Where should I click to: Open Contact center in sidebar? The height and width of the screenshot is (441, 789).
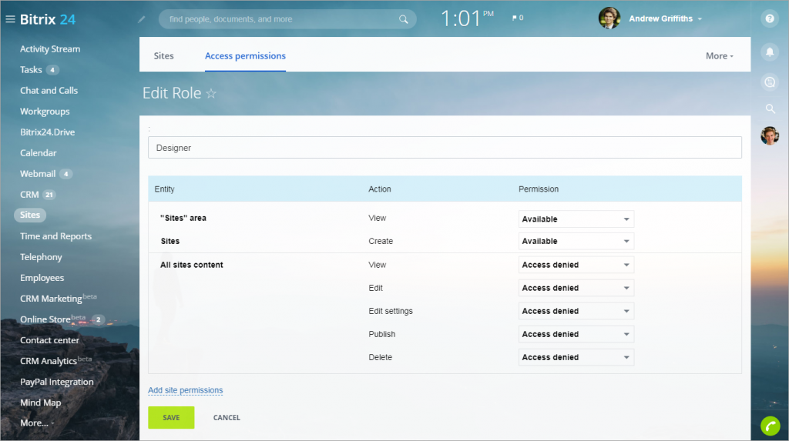(49, 340)
